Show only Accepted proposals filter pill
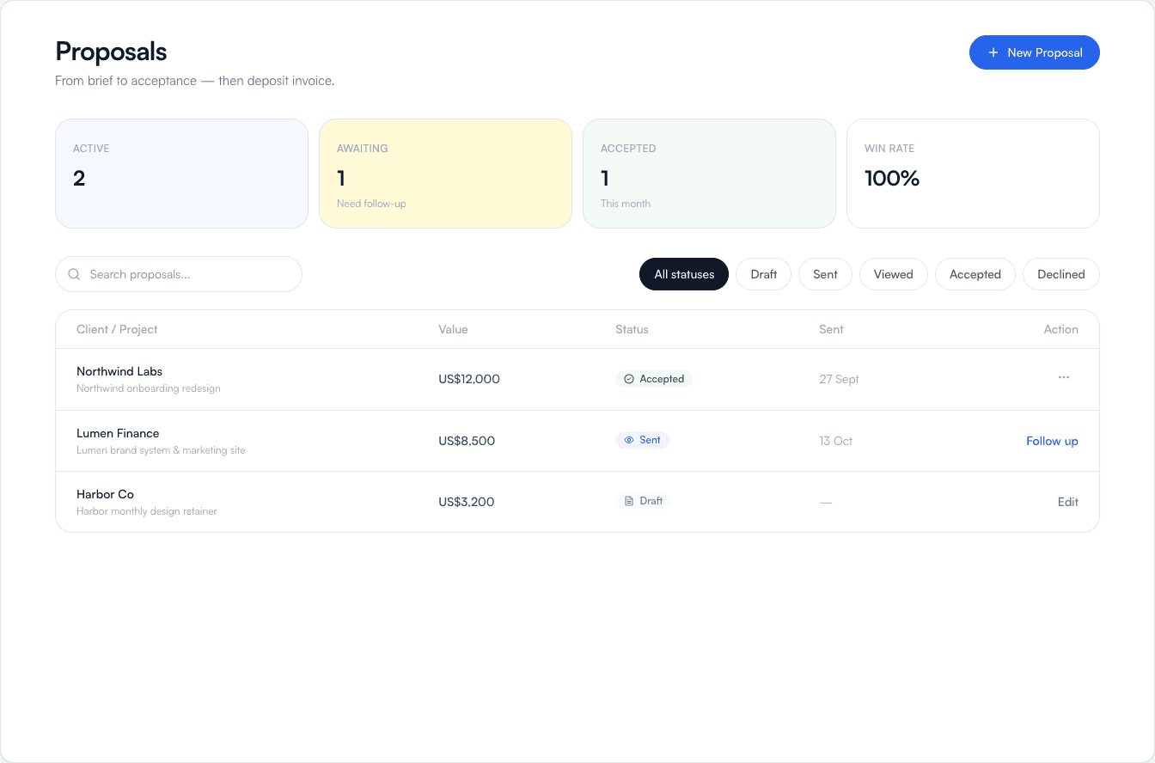1155x763 pixels. pyautogui.click(x=975, y=274)
